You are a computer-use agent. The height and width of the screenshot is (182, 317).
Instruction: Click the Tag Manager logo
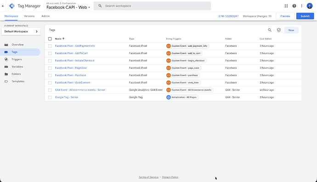click(12, 6)
